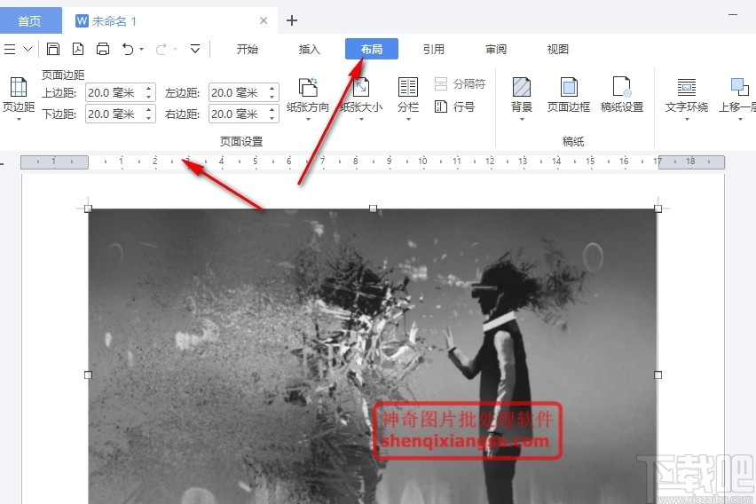Expand the 分栏 dropdown arrow
This screenshot has height=504, width=756.
[x=408, y=119]
